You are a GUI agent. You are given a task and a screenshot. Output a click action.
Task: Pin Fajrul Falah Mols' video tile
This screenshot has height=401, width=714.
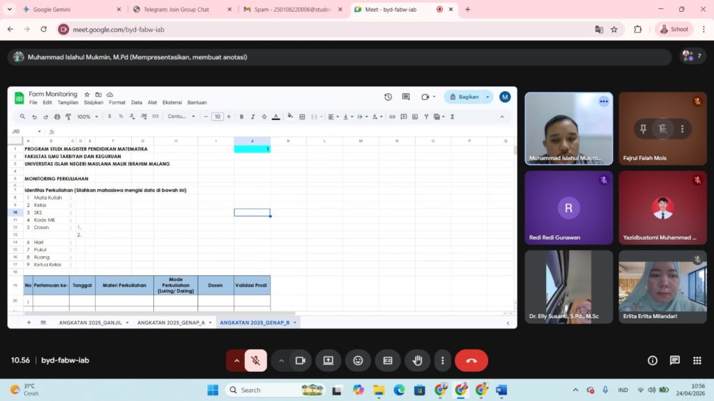tap(643, 129)
